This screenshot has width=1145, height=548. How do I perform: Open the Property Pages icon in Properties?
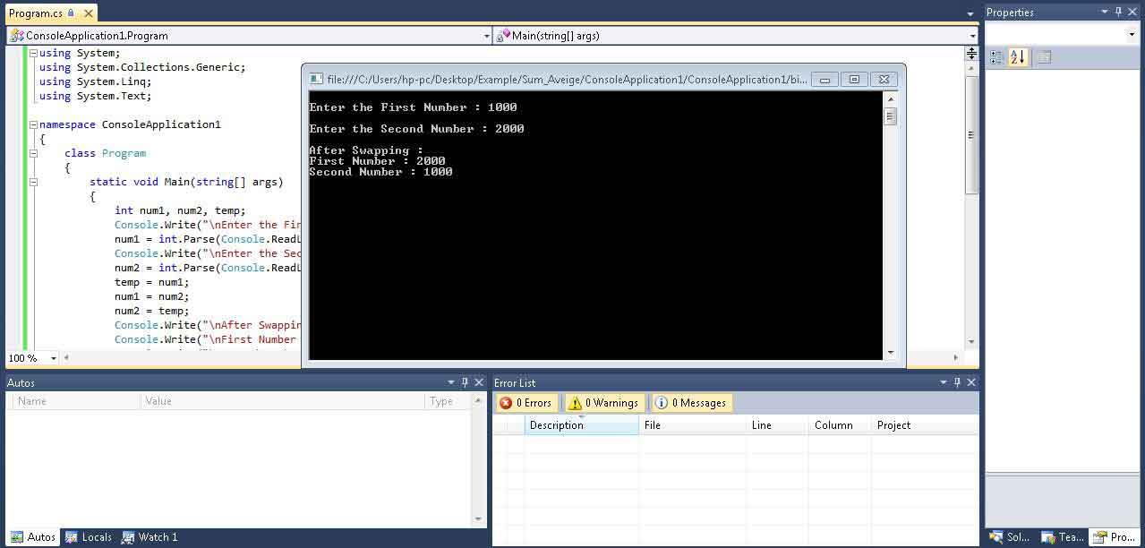coord(1044,57)
